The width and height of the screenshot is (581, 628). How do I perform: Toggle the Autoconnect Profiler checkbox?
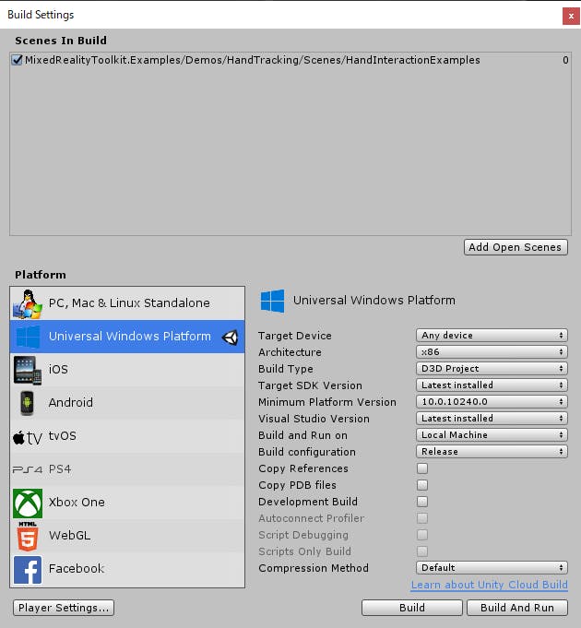pyautogui.click(x=422, y=518)
